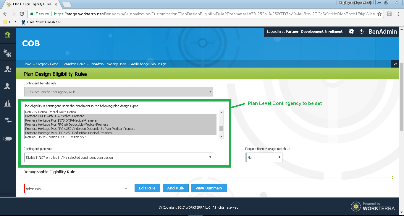The height and width of the screenshot is (216, 404).
Task: Open the user with star sidebar icon
Action: [8, 69]
